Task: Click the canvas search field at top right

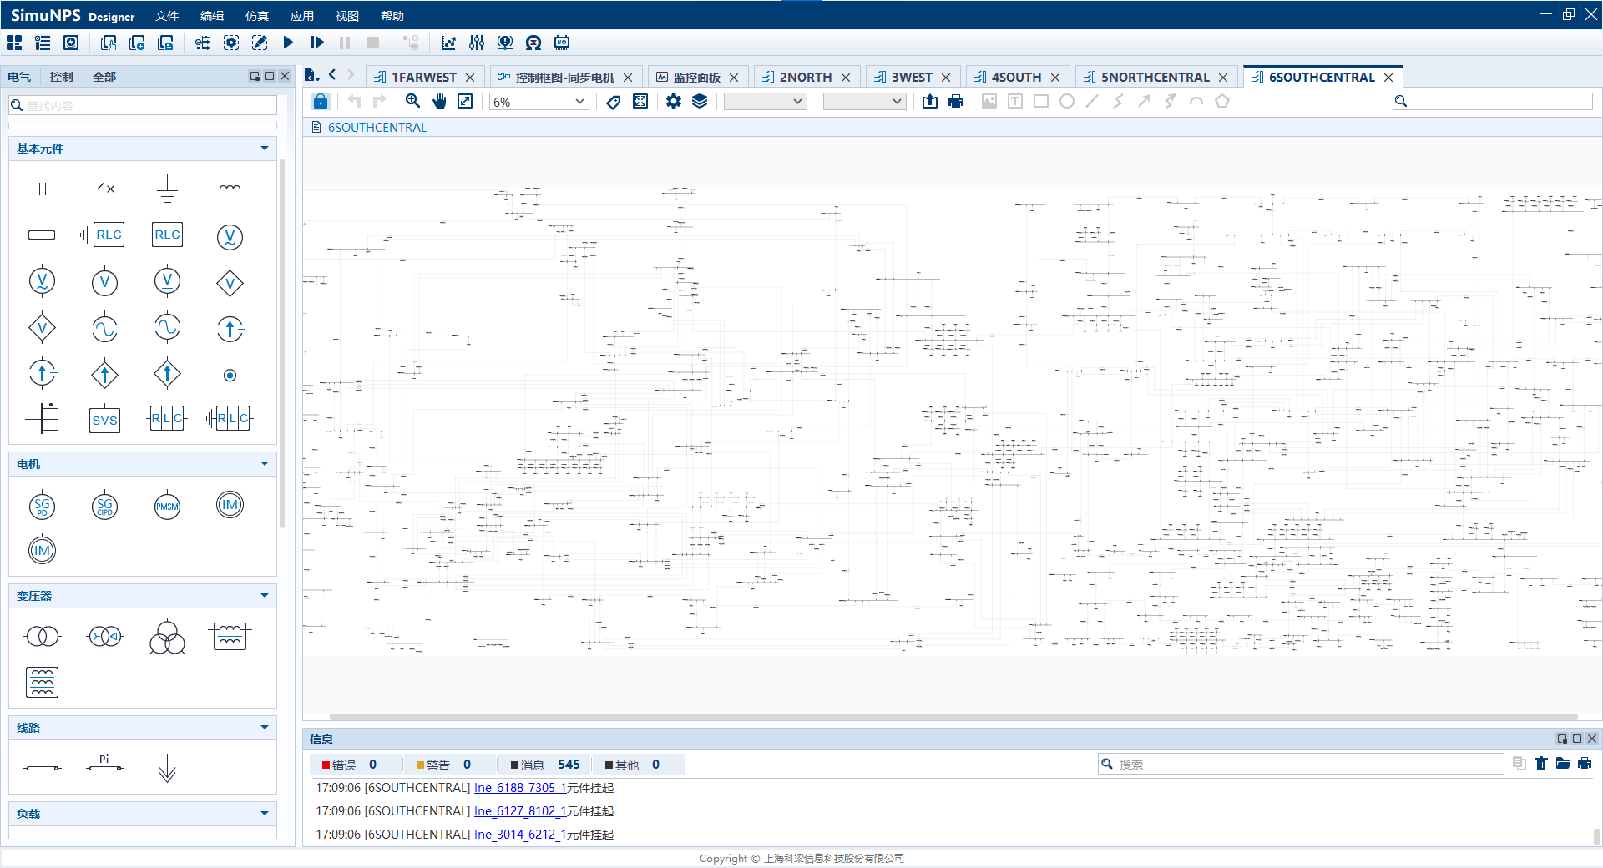Action: coord(1493,101)
